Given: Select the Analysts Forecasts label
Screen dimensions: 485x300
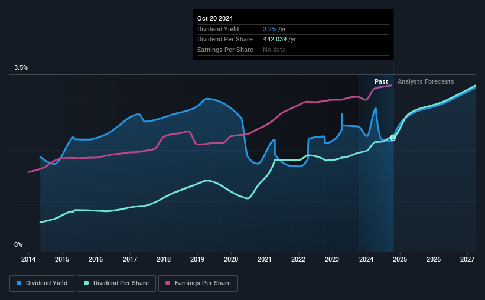Looking at the screenshot, I should [425, 81].
